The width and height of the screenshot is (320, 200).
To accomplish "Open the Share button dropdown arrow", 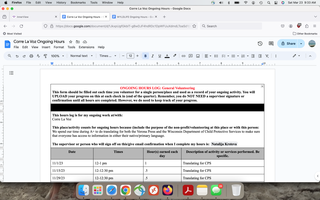I will [x=301, y=43].
